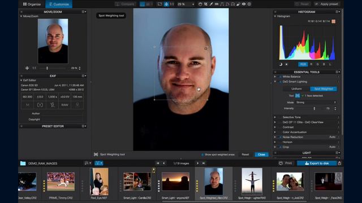Image resolution: width=362 pixels, height=203 pixels.
Task: Select the force parallels perspective tool
Action: tap(222, 4)
